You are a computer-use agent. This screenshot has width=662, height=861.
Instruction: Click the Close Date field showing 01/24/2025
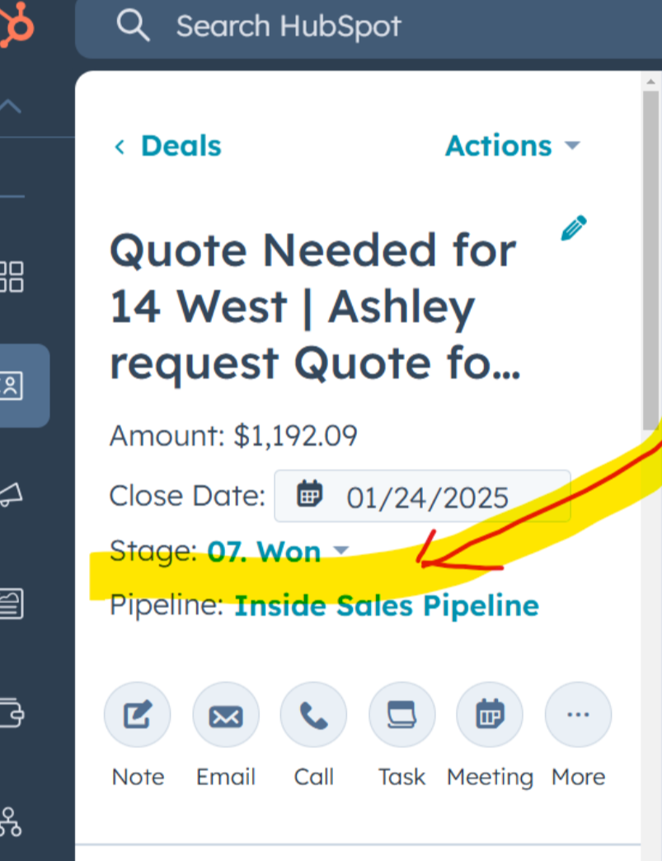[422, 495]
